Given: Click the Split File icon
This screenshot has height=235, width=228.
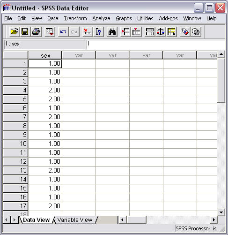Looking at the screenshot, I should click(x=150, y=32).
